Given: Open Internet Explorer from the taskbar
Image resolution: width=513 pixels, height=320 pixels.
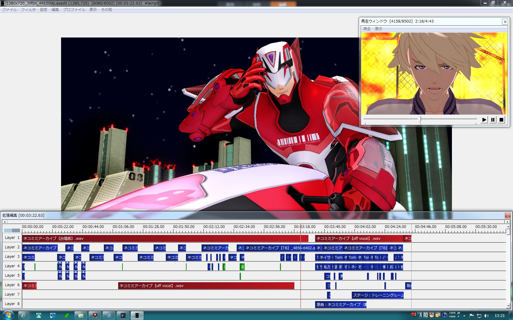Looking at the screenshot, I should [24, 315].
